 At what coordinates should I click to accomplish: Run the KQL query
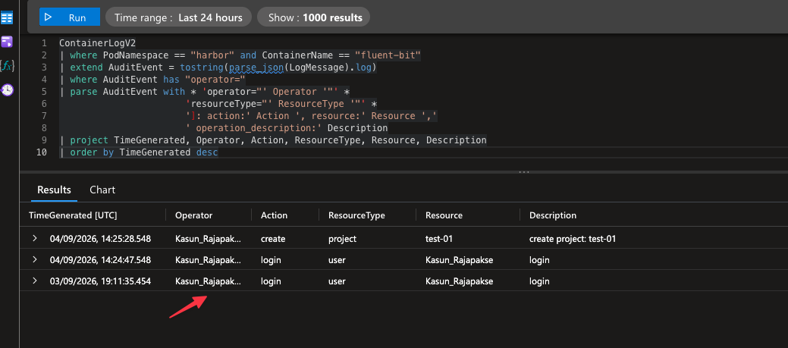coord(69,17)
